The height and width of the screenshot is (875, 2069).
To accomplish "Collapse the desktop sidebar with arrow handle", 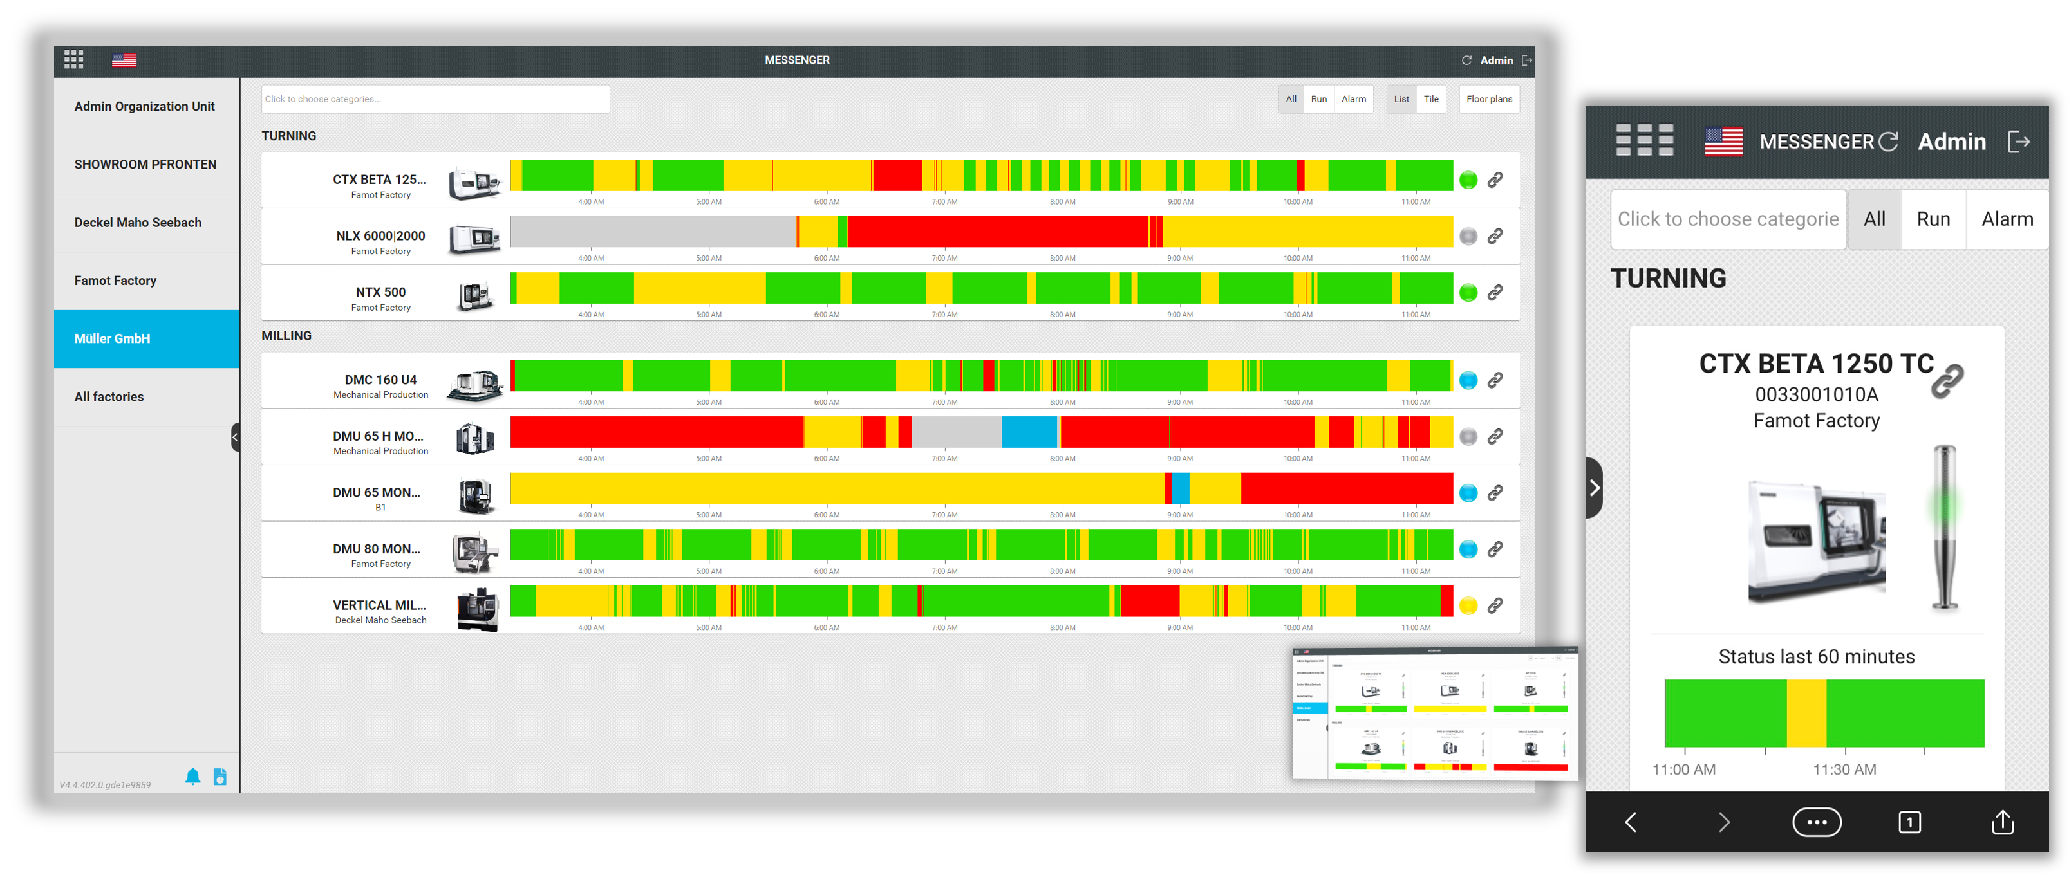I will (236, 438).
